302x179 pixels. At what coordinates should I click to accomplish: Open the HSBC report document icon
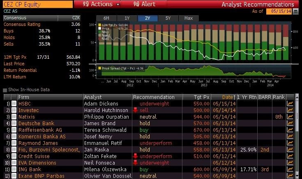click(x=14, y=103)
